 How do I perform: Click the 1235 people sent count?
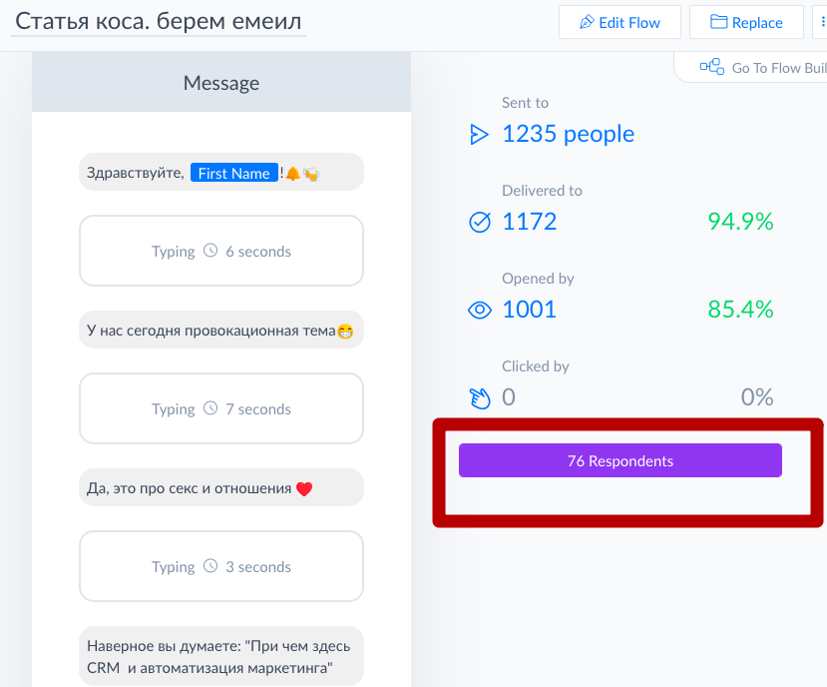(x=568, y=134)
